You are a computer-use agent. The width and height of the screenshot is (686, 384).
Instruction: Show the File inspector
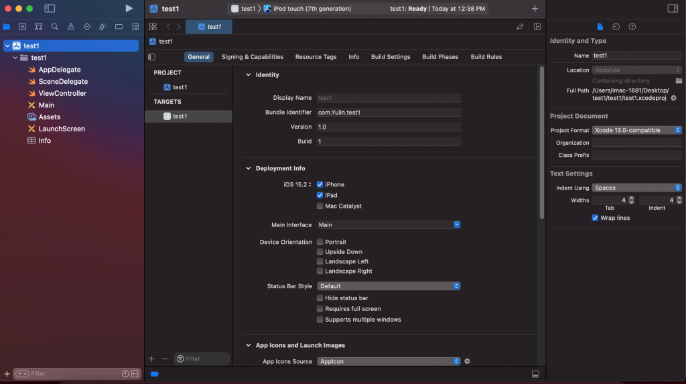[x=600, y=27]
